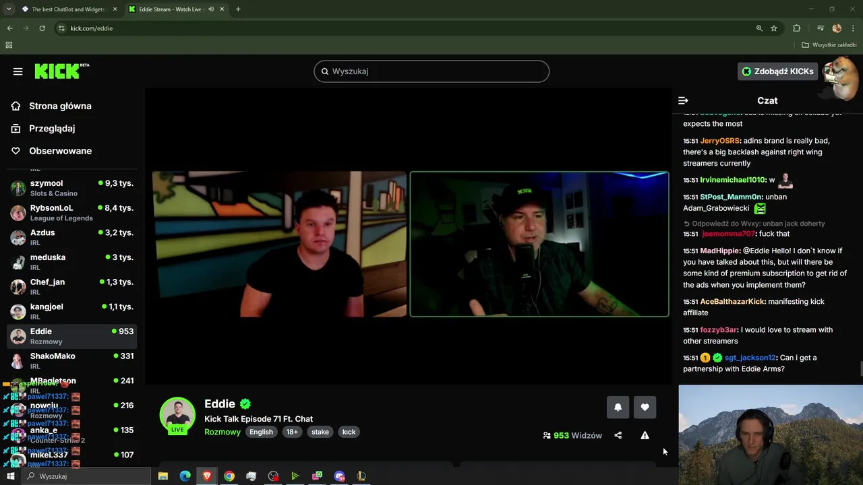Image resolution: width=863 pixels, height=485 pixels.
Task: Open kangjoel channel in the sidebar
Action: (71, 311)
